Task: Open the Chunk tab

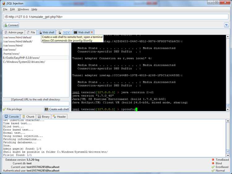Action: coord(28,117)
